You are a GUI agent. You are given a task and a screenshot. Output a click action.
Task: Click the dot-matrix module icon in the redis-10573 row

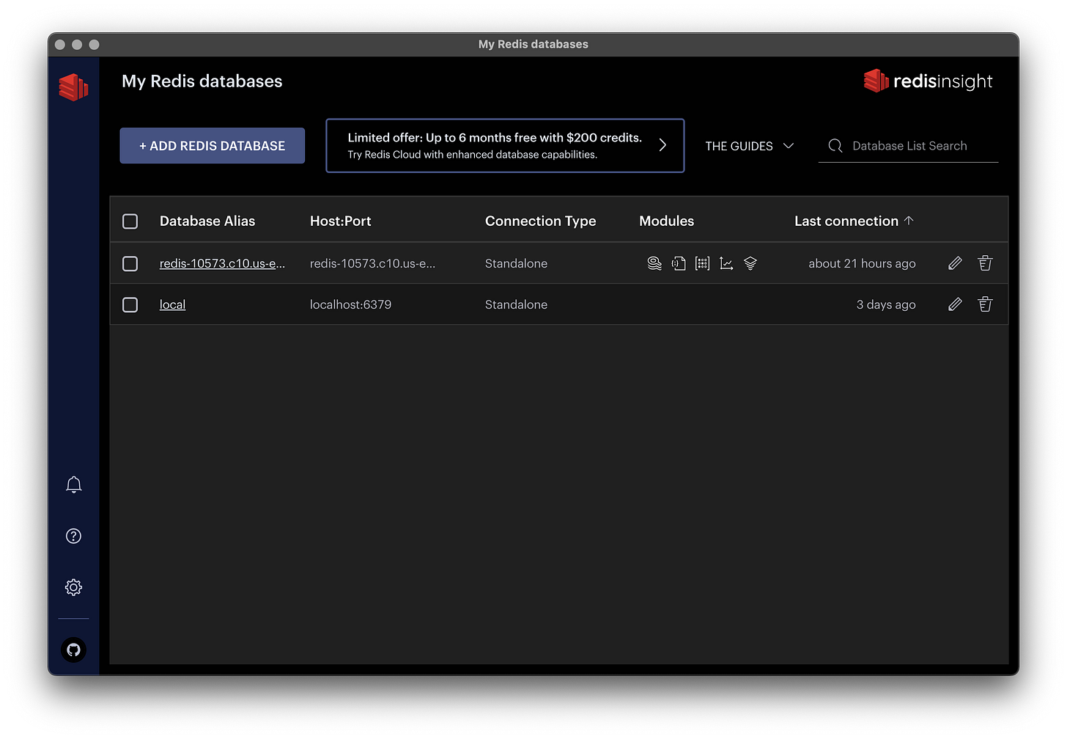coord(702,263)
